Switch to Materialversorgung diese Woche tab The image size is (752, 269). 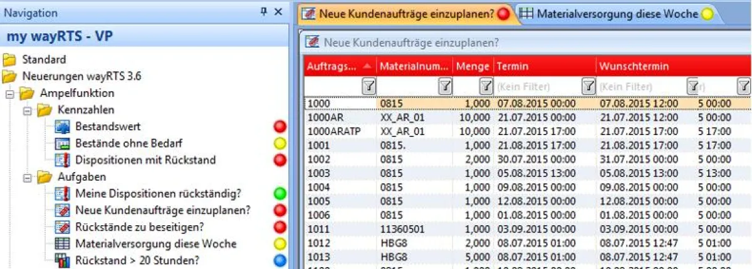pyautogui.click(x=617, y=14)
